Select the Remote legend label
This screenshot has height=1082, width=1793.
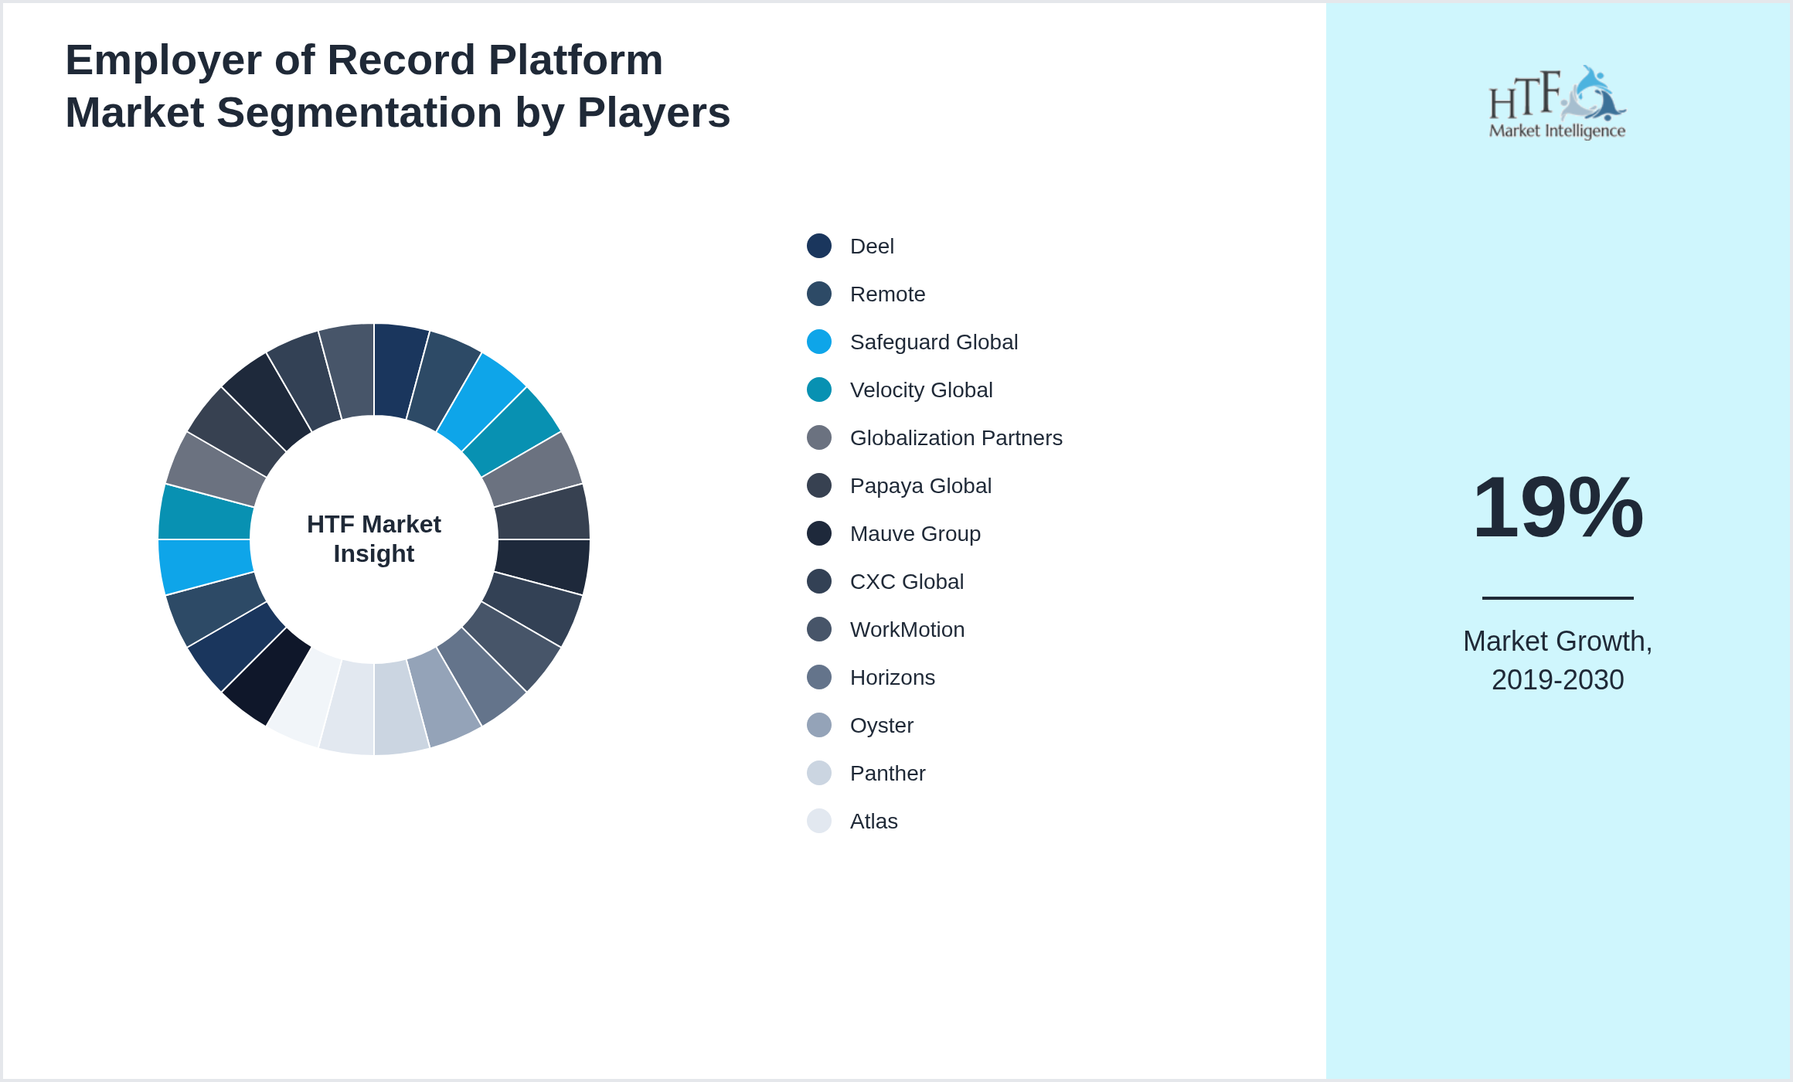(x=887, y=294)
